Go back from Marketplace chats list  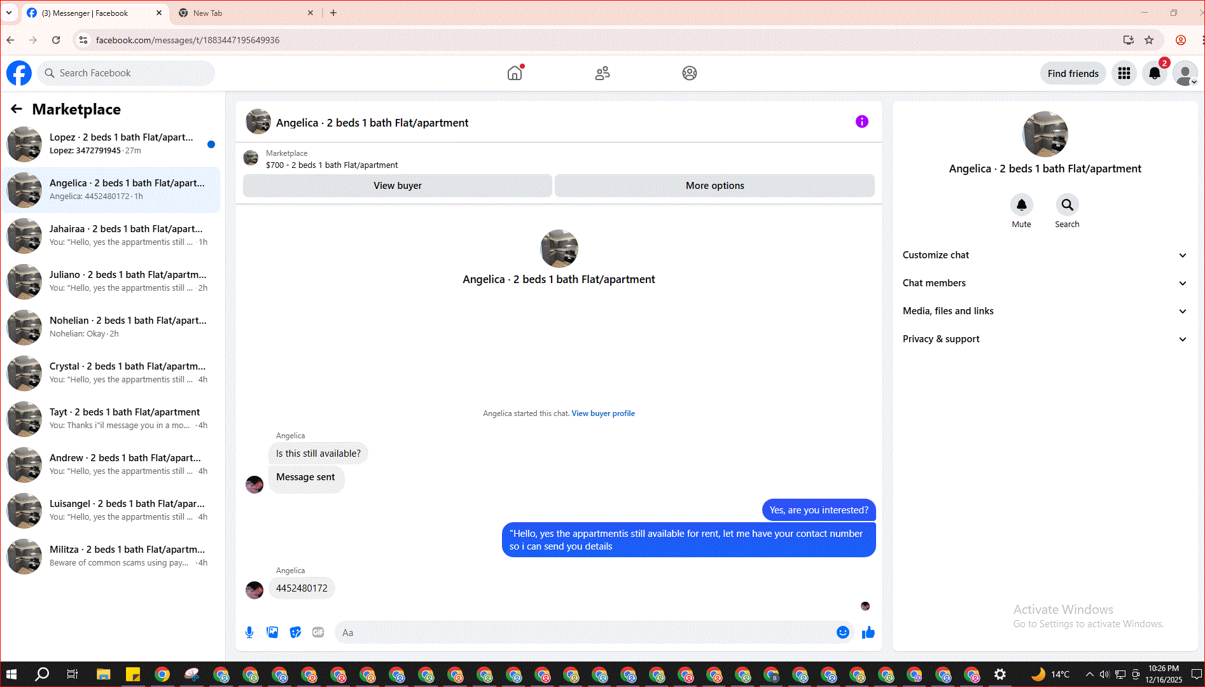pyautogui.click(x=17, y=109)
